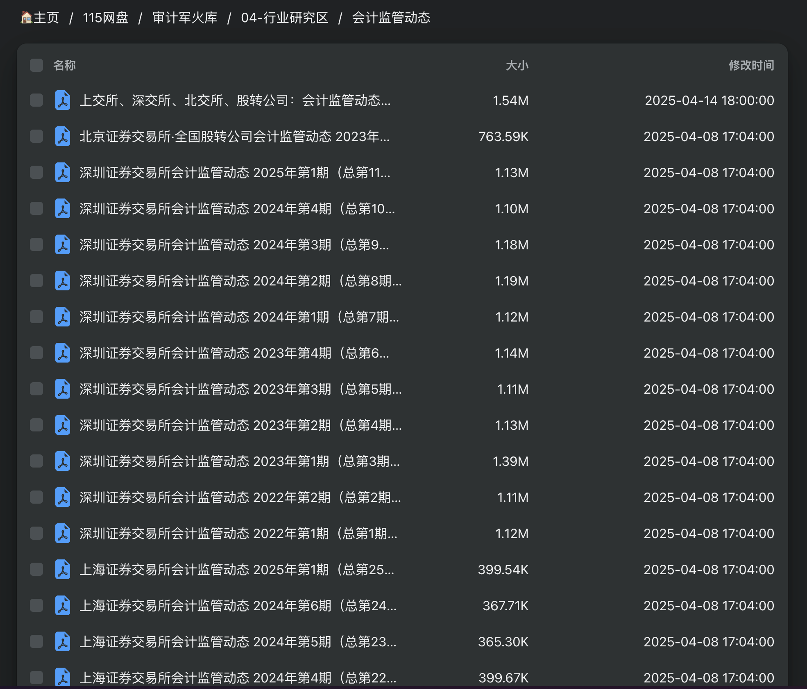The width and height of the screenshot is (807, 689).
Task: Click PDF icon of 深圳 2023年第1期 file
Action: click(63, 461)
